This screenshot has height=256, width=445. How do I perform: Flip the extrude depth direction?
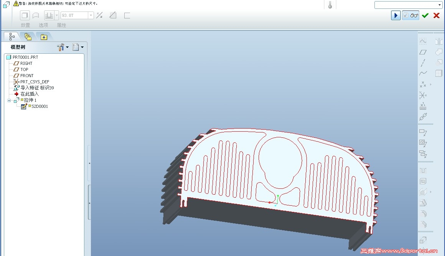pyautogui.click(x=99, y=15)
